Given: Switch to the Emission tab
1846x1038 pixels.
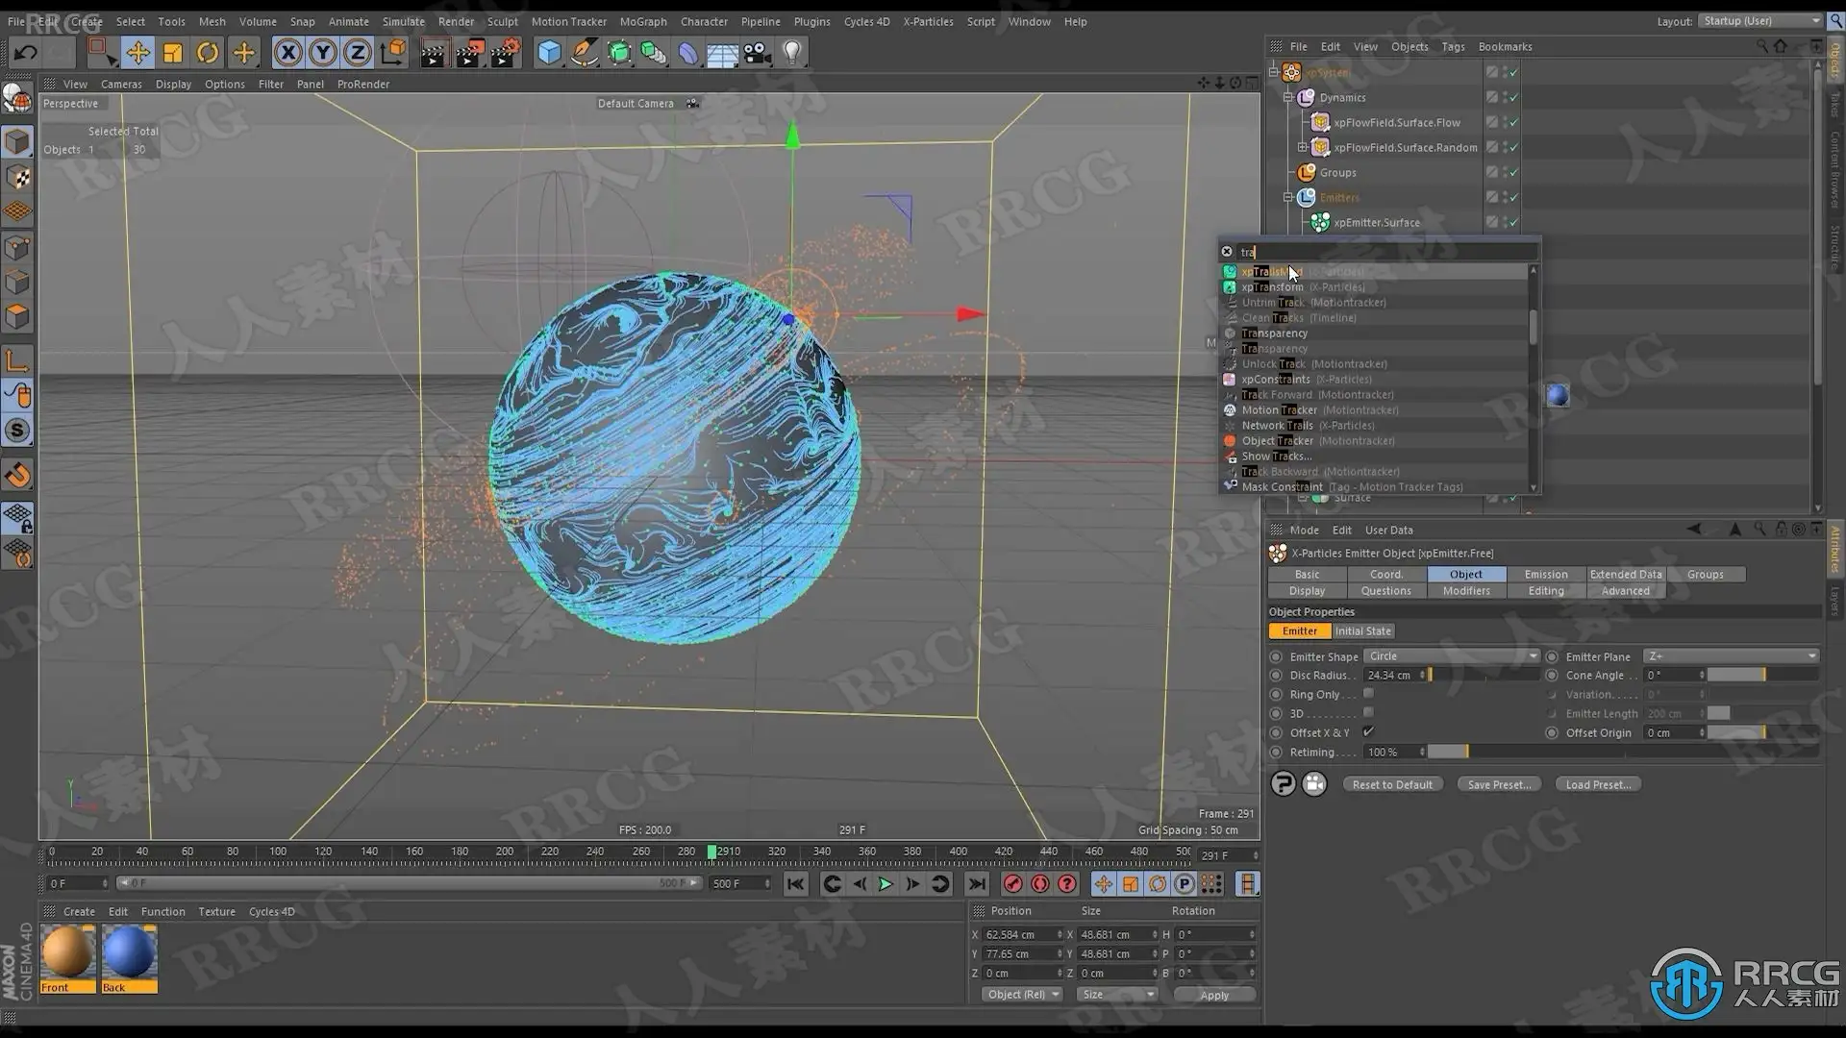Looking at the screenshot, I should tap(1545, 575).
